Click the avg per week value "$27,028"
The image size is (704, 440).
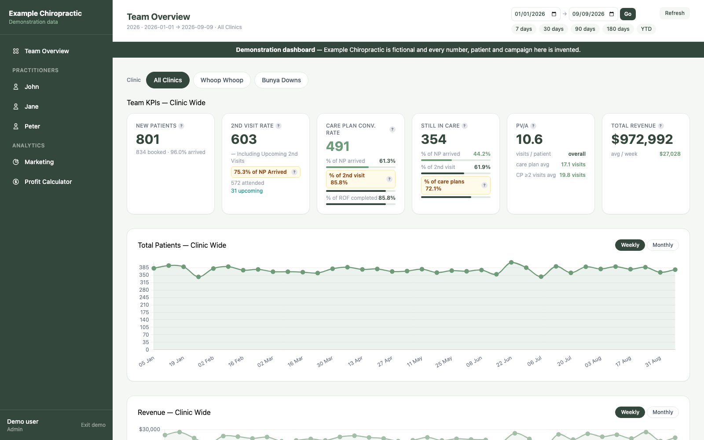[x=670, y=154]
